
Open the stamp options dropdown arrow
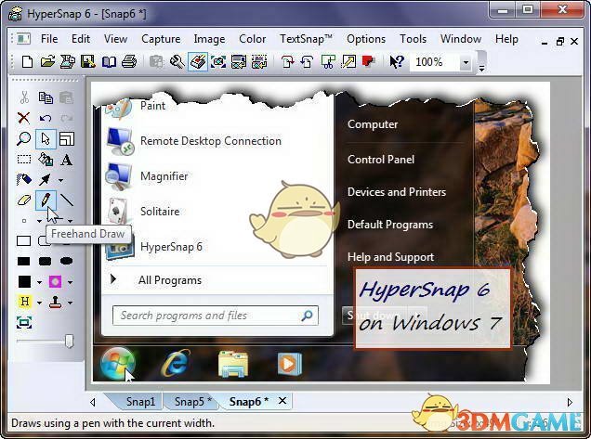click(x=70, y=303)
